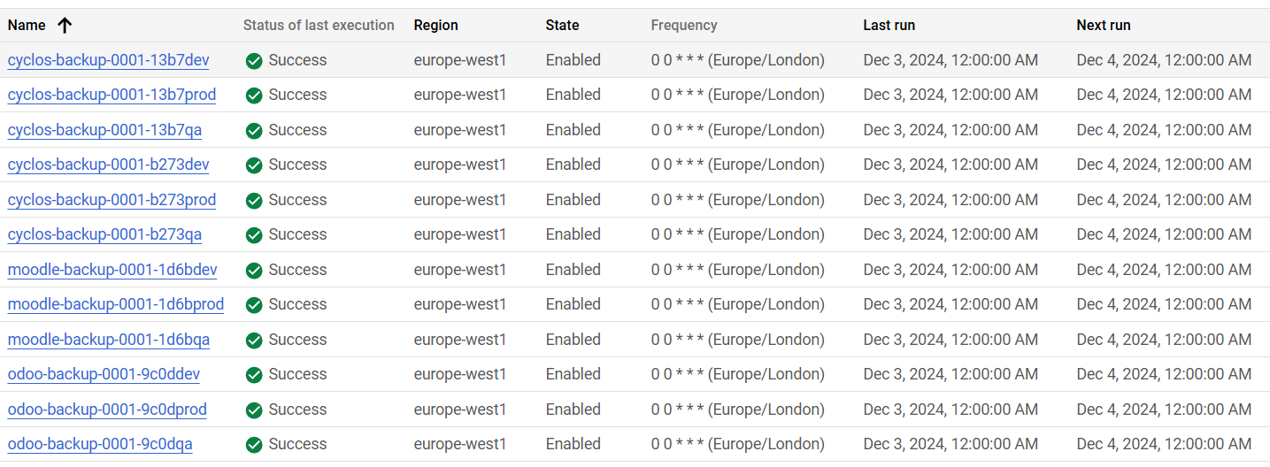Open the odoo-backup-0001-9c0ddev job
This screenshot has width=1270, height=467.
click(x=104, y=374)
